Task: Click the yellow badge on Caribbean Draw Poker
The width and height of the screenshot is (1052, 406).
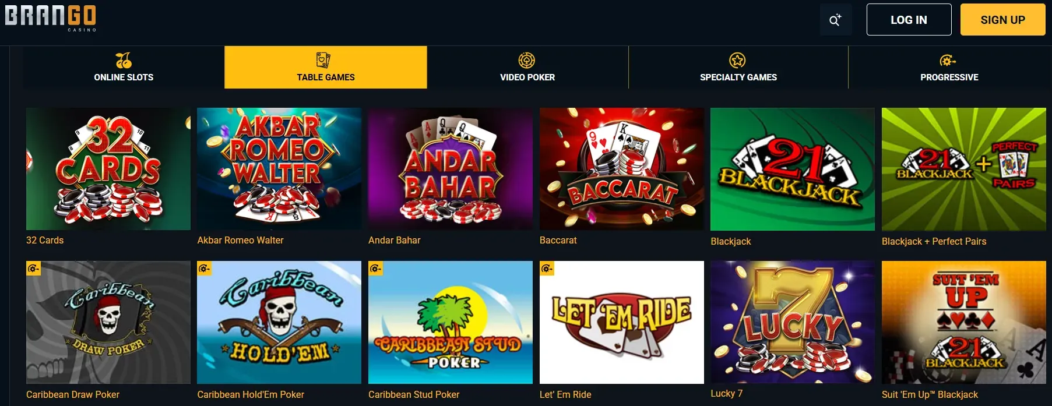Action: pos(33,269)
